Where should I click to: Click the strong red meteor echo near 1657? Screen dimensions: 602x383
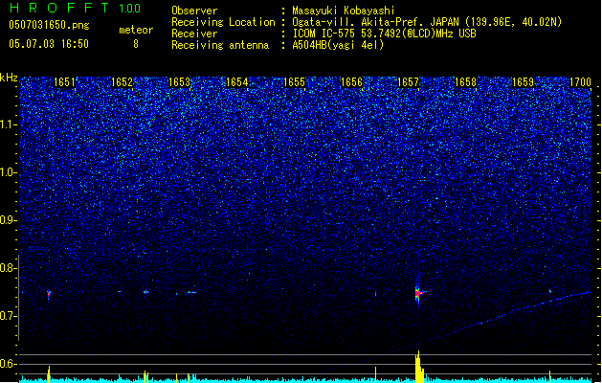coord(418,294)
